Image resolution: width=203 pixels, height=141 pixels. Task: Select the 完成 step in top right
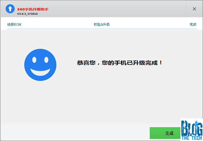(193, 25)
